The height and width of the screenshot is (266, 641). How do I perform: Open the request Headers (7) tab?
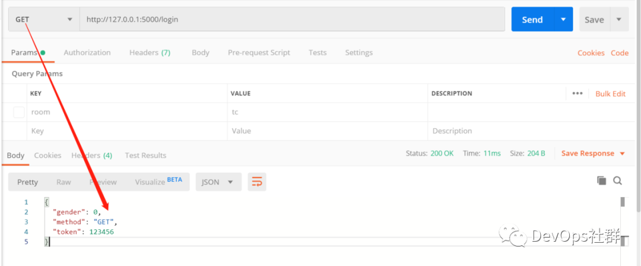[150, 52]
